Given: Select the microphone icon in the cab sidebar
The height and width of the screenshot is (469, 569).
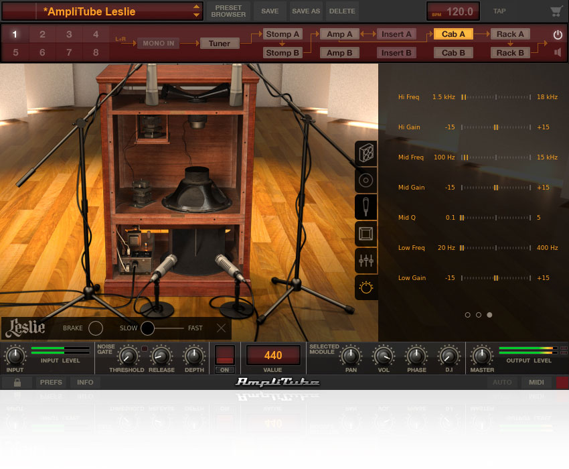Looking at the screenshot, I should 366,206.
